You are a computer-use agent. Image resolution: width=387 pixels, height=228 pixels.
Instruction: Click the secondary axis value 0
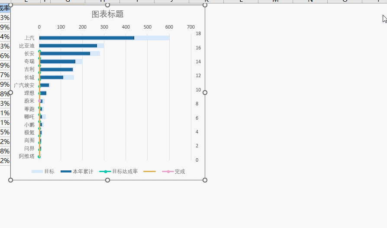(197, 160)
